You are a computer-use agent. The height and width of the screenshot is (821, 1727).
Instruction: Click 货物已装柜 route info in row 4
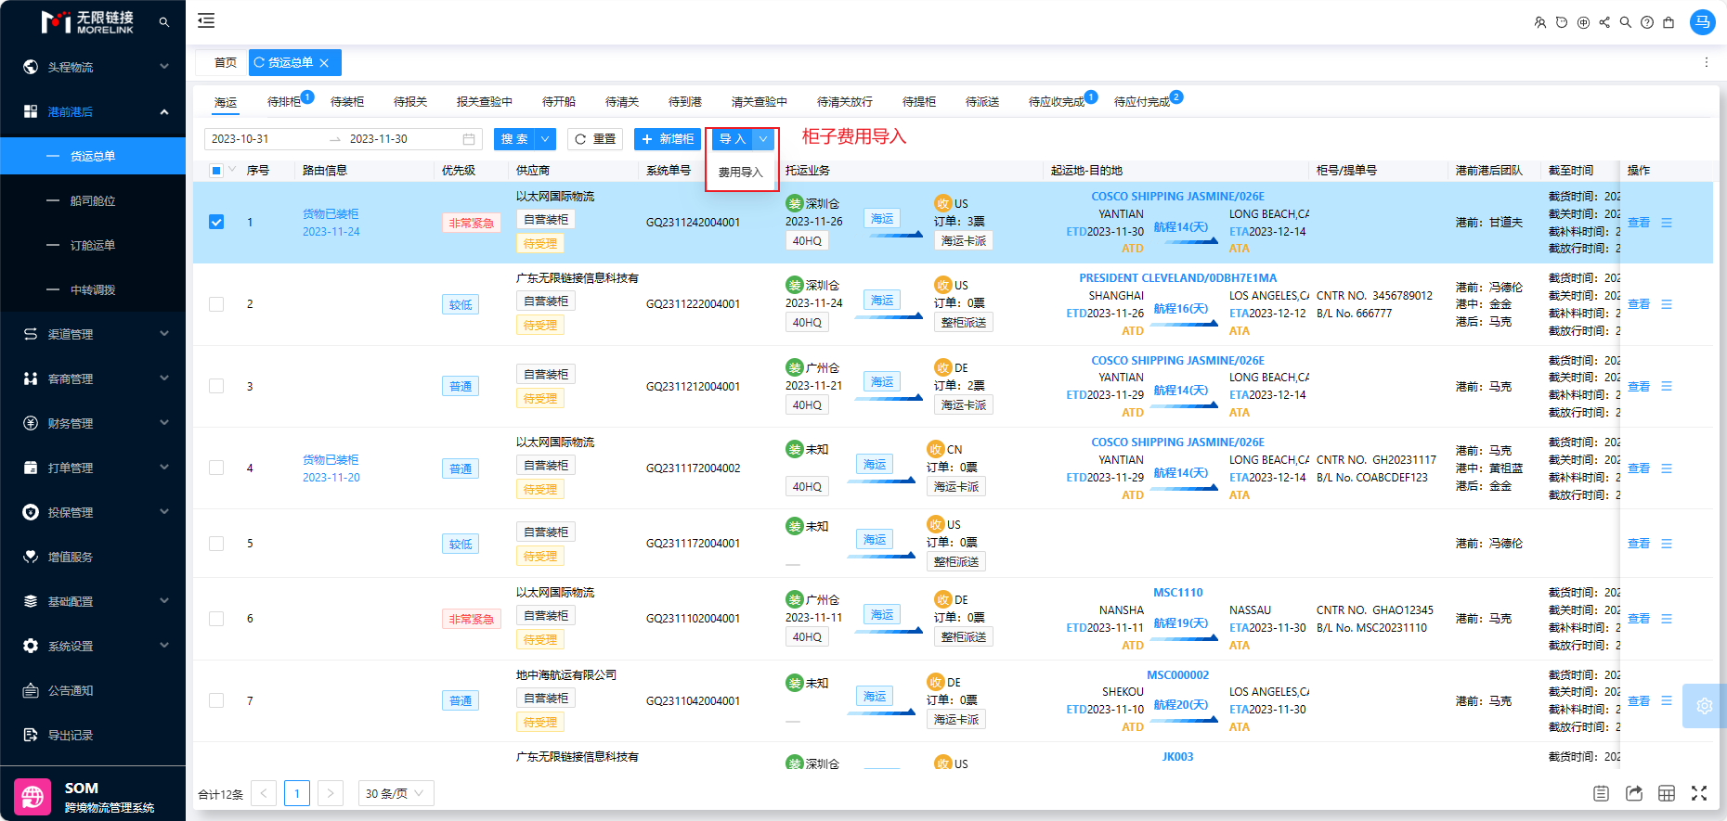[x=331, y=460]
